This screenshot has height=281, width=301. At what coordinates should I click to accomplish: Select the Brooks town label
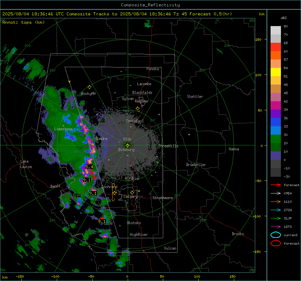(x=238, y=234)
